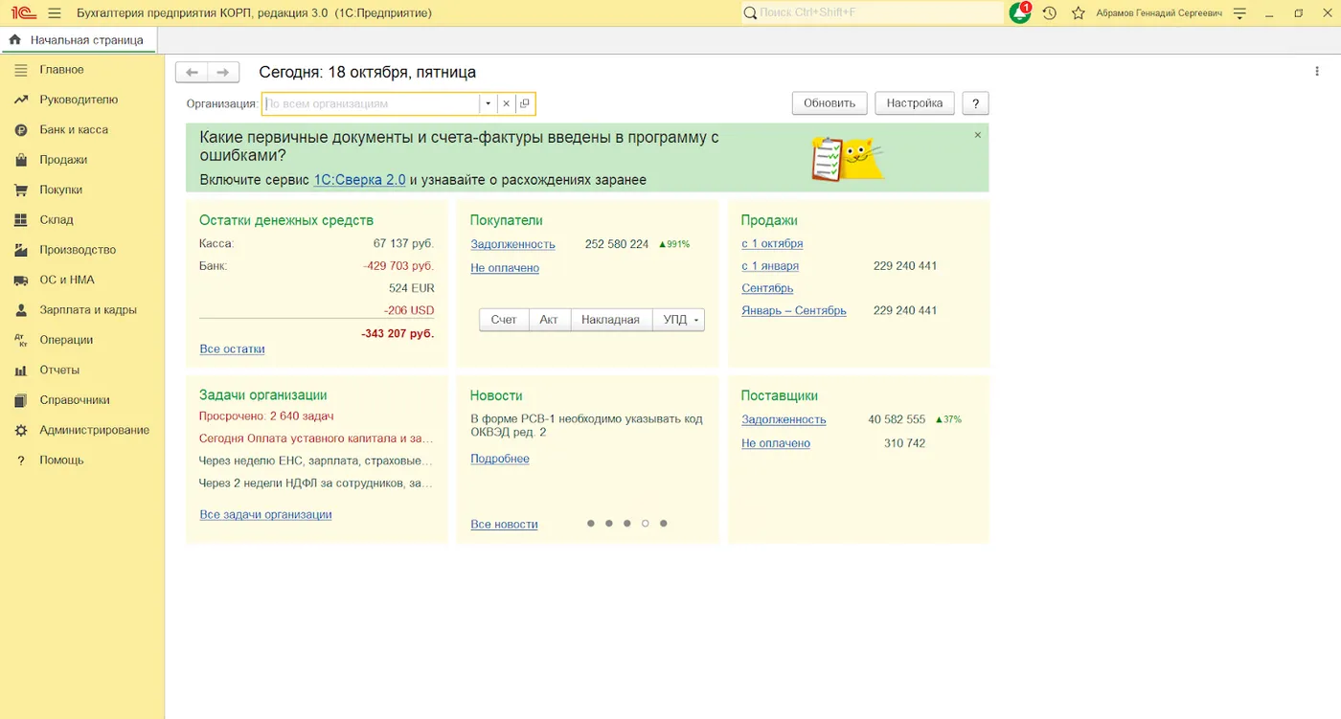Open the history clock icon
The width and height of the screenshot is (1341, 719).
1050,13
